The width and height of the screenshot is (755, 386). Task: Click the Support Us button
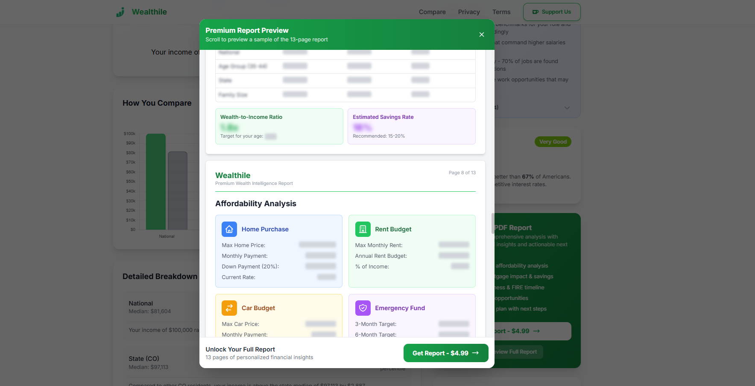coord(551,12)
